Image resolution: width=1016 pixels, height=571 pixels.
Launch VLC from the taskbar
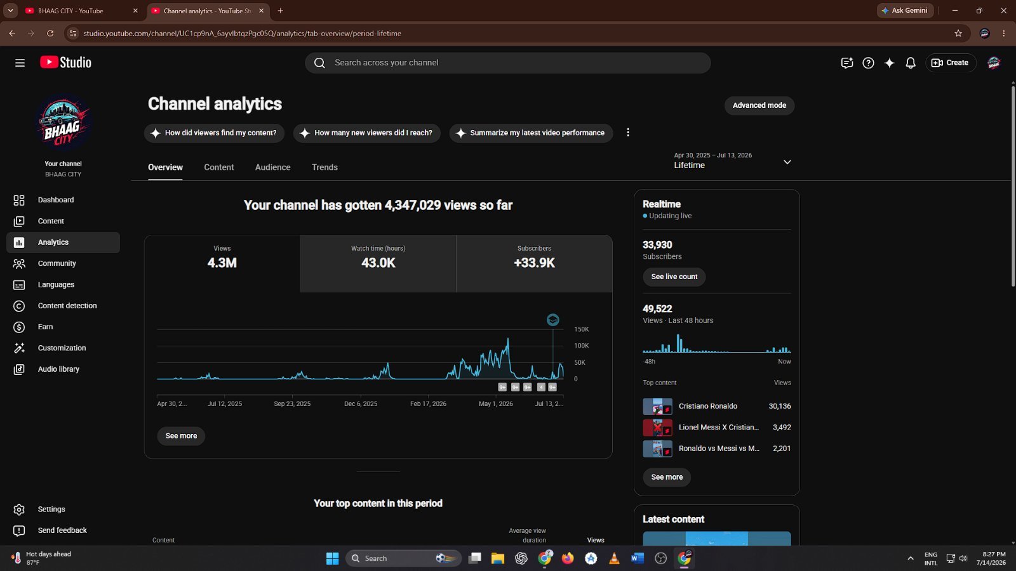click(614, 558)
